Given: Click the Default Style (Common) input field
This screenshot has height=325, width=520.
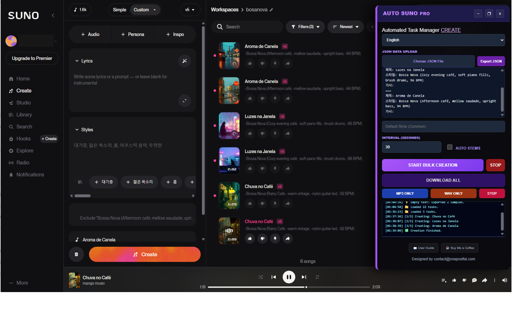Looking at the screenshot, I should pos(443,126).
